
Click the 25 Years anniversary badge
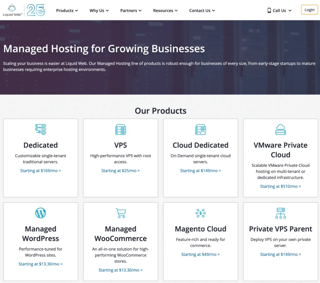(x=36, y=10)
